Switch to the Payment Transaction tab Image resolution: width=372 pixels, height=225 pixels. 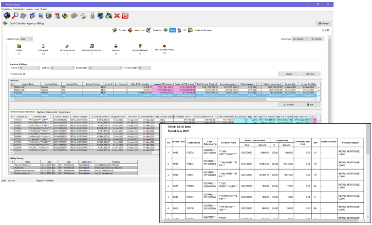tap(47, 112)
